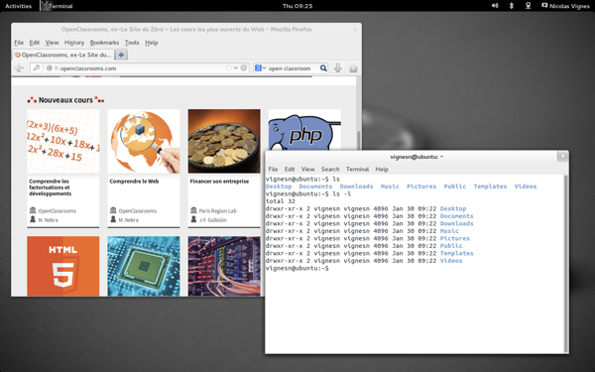Open the network cables course thumbnail
595x372 pixels.
click(224, 266)
